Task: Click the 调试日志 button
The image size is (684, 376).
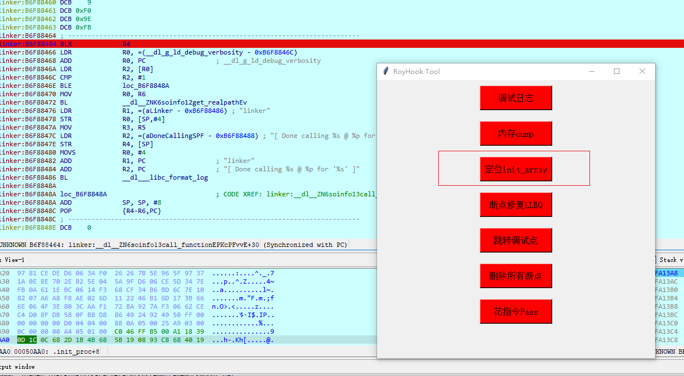Action: [x=516, y=98]
